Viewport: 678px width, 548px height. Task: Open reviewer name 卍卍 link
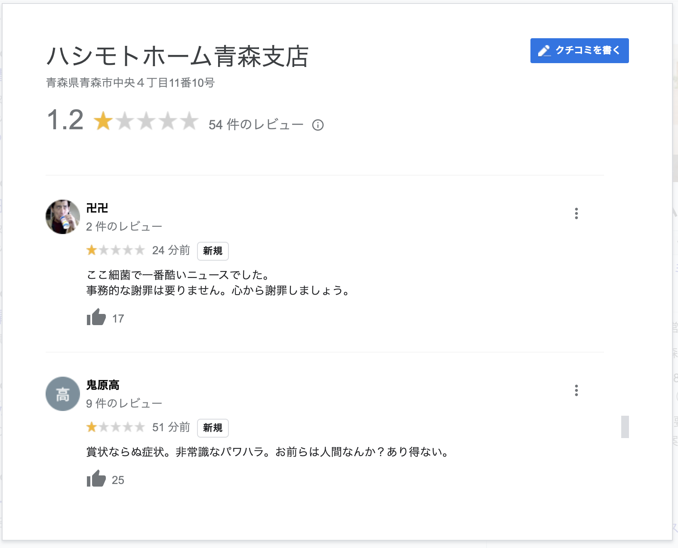click(97, 208)
